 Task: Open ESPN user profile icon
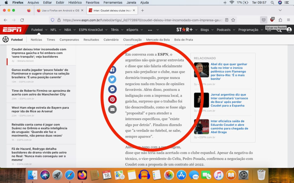tap(289, 30)
